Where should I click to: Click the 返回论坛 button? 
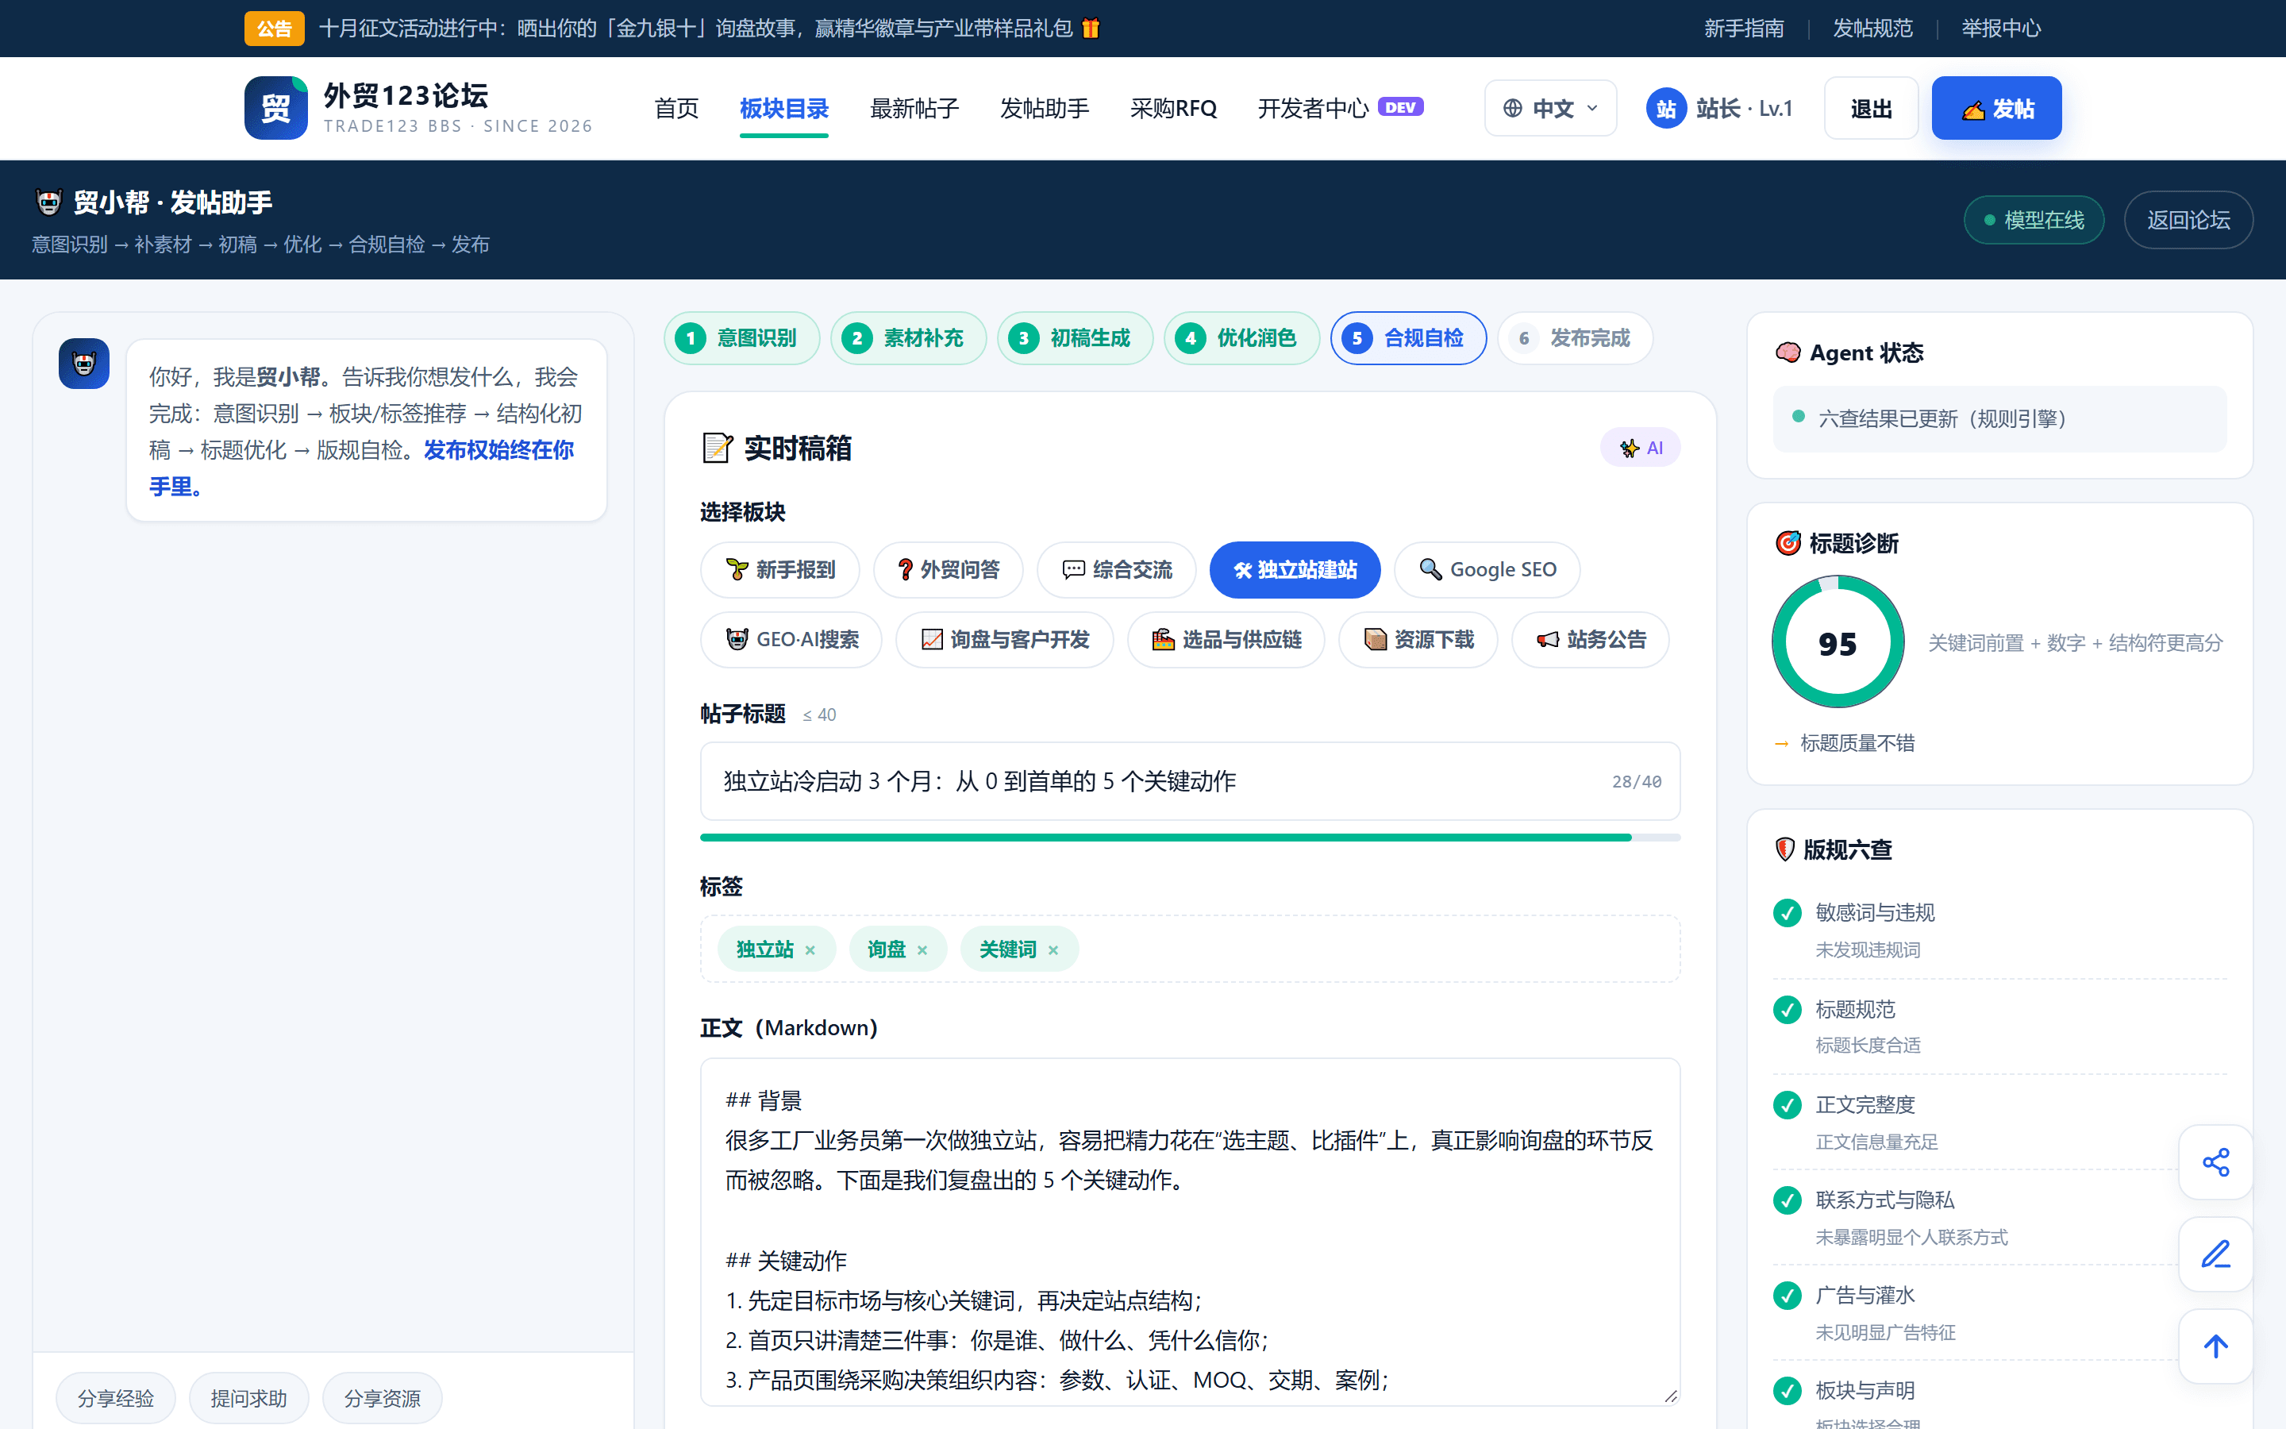(2188, 220)
